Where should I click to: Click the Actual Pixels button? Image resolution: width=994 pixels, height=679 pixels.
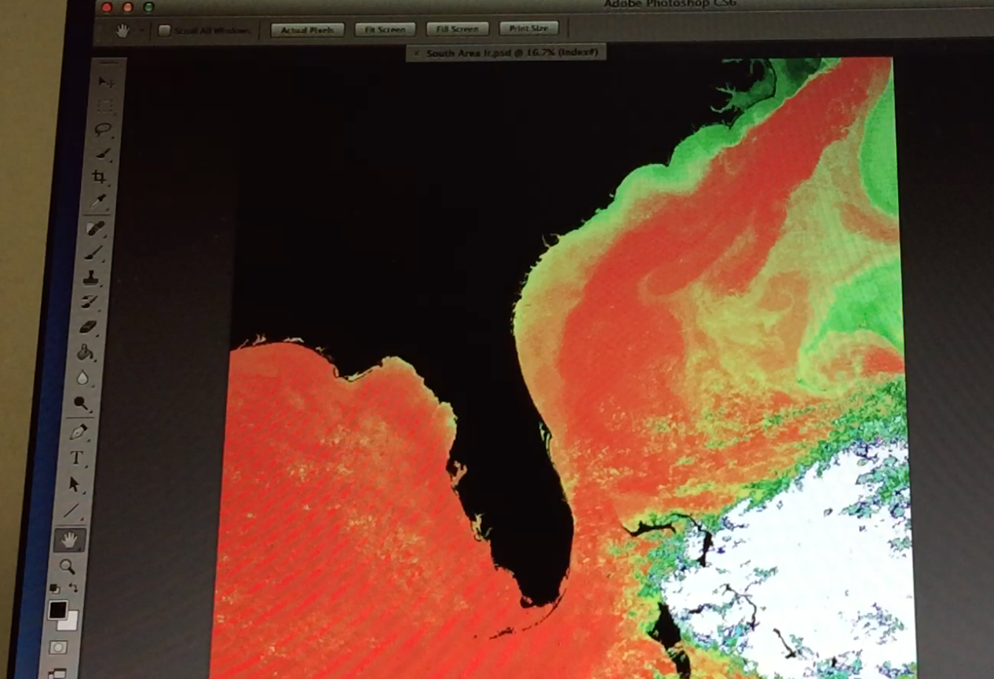(x=307, y=30)
